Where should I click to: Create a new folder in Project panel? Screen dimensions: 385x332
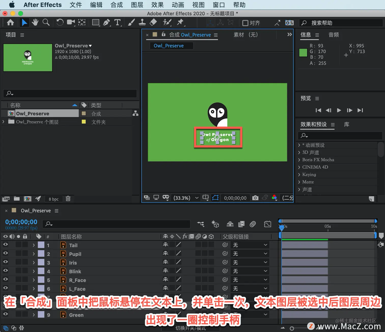point(17,199)
